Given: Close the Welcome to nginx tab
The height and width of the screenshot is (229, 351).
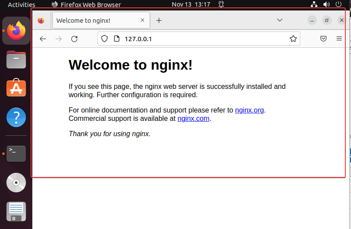Looking at the screenshot, I should tap(142, 20).
